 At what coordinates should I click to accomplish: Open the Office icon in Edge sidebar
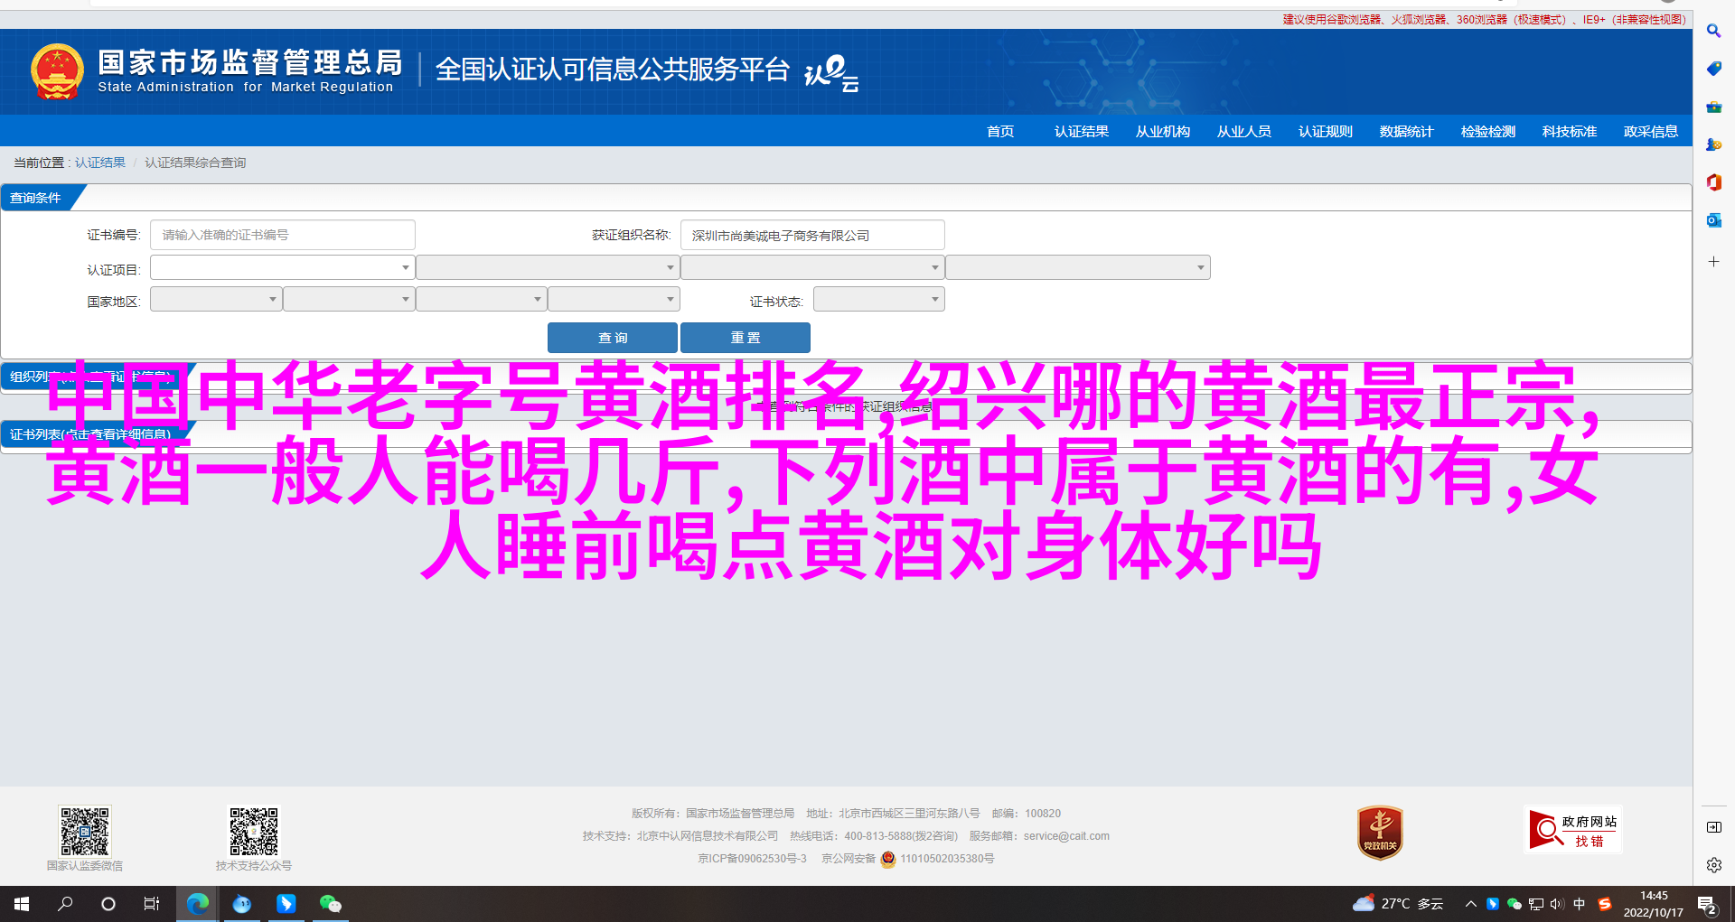pyautogui.click(x=1713, y=182)
